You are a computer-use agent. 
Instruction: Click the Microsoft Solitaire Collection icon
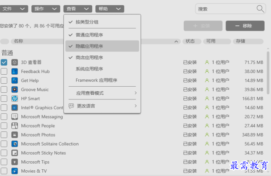(x=14, y=144)
